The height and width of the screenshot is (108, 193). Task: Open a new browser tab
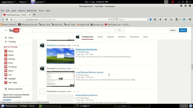click(34, 15)
